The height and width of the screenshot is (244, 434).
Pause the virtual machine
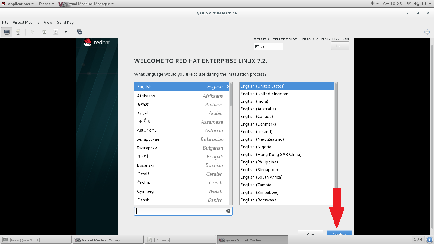pyautogui.click(x=44, y=32)
